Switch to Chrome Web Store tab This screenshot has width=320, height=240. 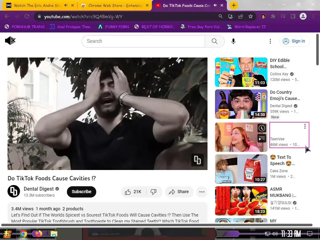click(x=115, y=6)
